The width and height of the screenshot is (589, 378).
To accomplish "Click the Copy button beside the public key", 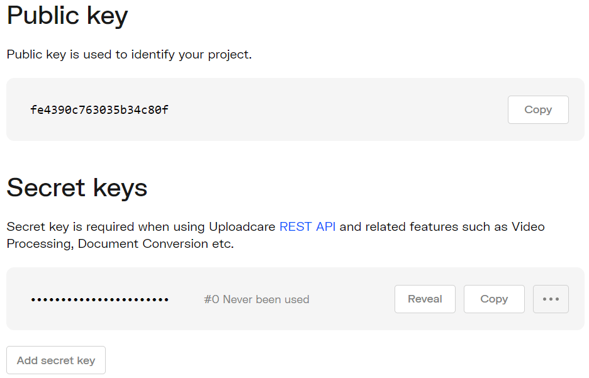I will pos(538,109).
